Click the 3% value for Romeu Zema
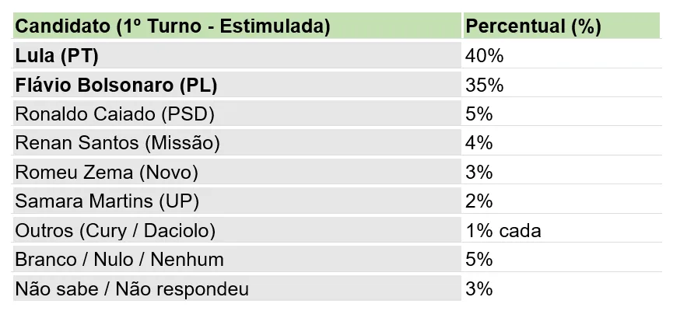Image resolution: width=673 pixels, height=311 pixels. 479,172
